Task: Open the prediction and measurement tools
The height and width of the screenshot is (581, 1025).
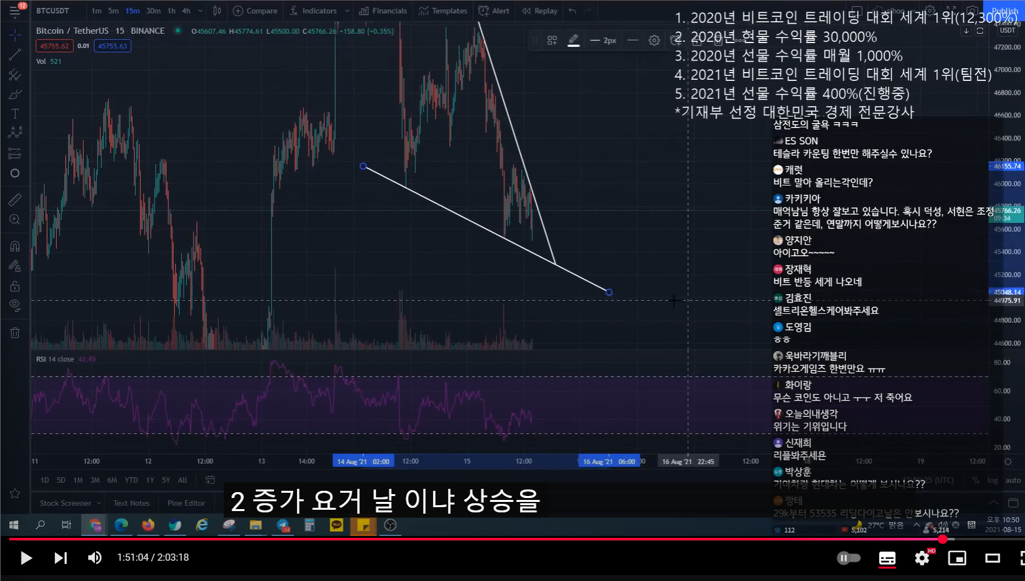Action: tap(15, 154)
